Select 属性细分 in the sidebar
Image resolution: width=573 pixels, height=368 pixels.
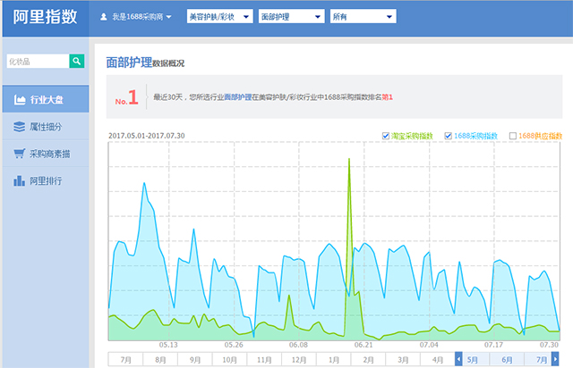pos(46,127)
